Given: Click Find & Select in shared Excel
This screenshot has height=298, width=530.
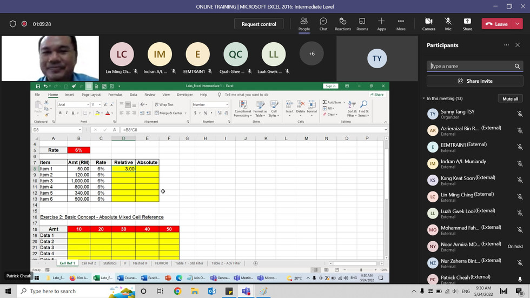Looking at the screenshot, I should click(363, 109).
